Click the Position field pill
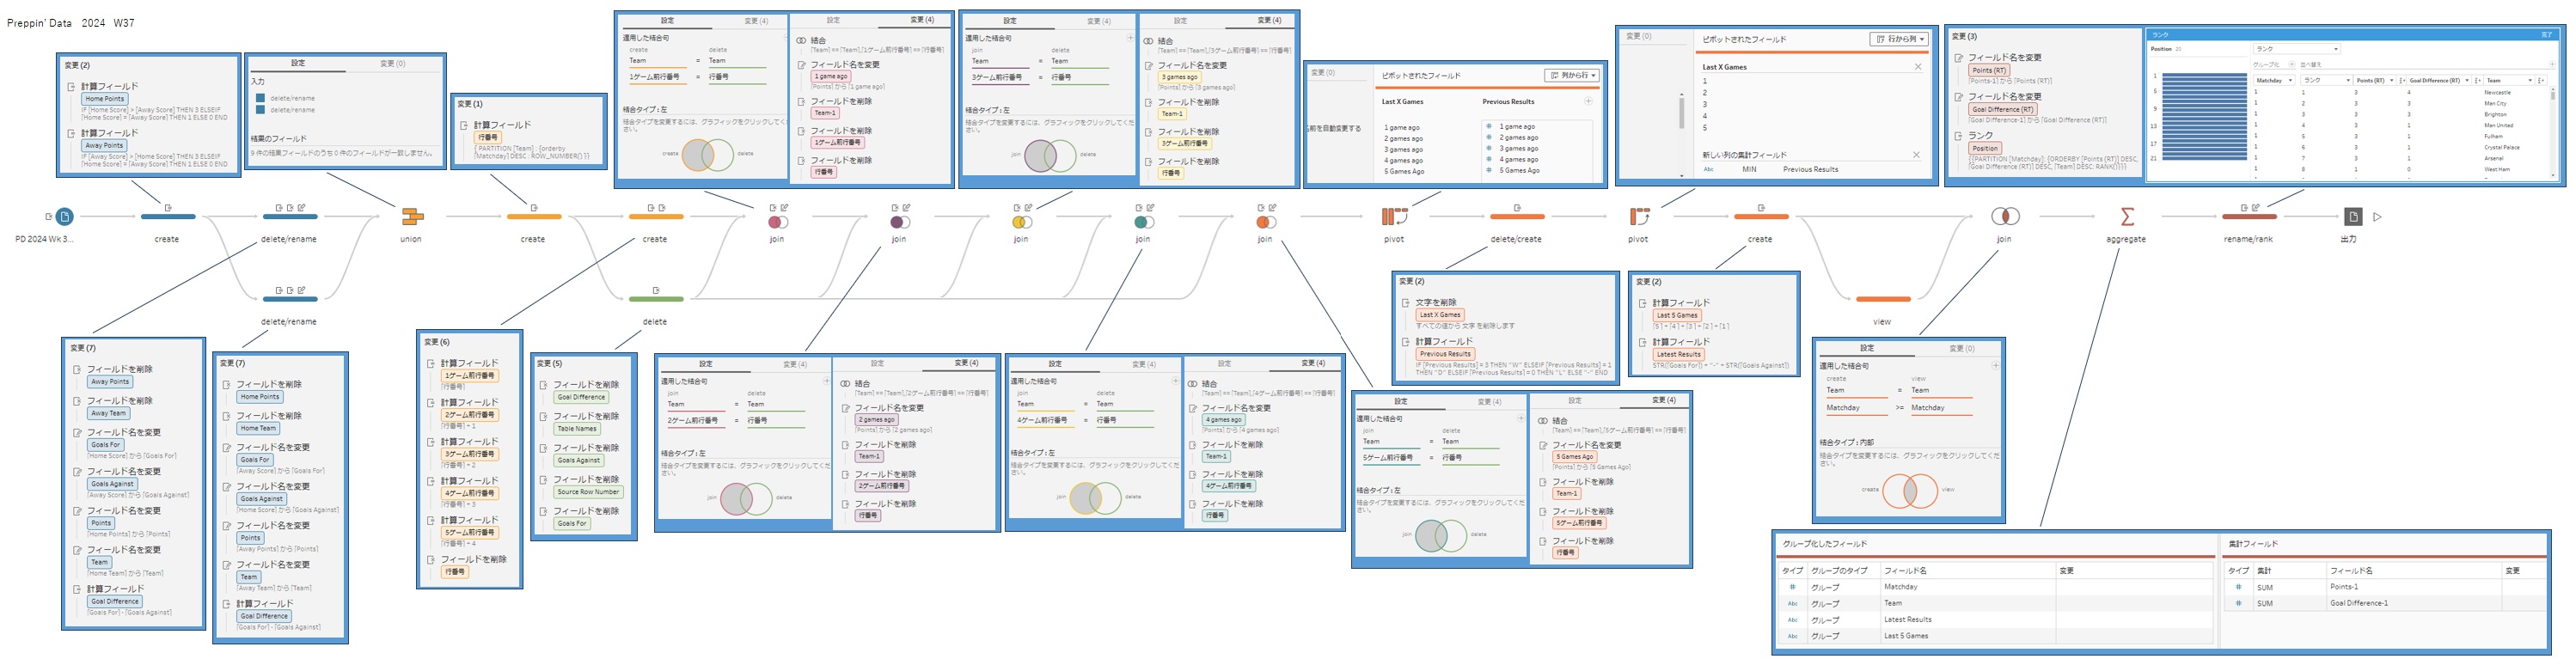The height and width of the screenshot is (659, 2576). click(1985, 148)
